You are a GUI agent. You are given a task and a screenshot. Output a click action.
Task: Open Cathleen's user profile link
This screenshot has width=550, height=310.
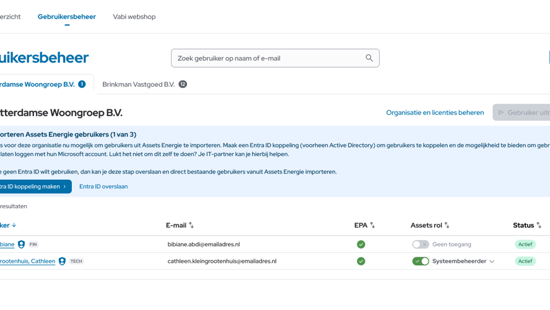tap(27, 261)
